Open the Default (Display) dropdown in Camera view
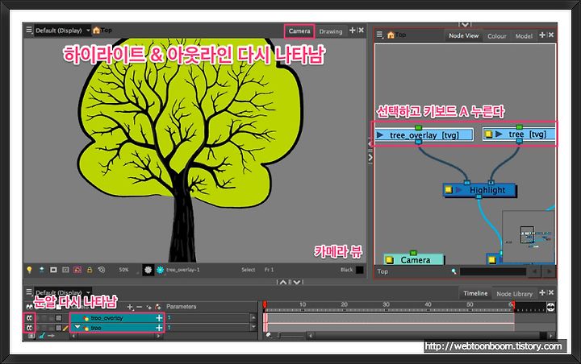Viewport: 581px width, 364px height. tap(63, 31)
